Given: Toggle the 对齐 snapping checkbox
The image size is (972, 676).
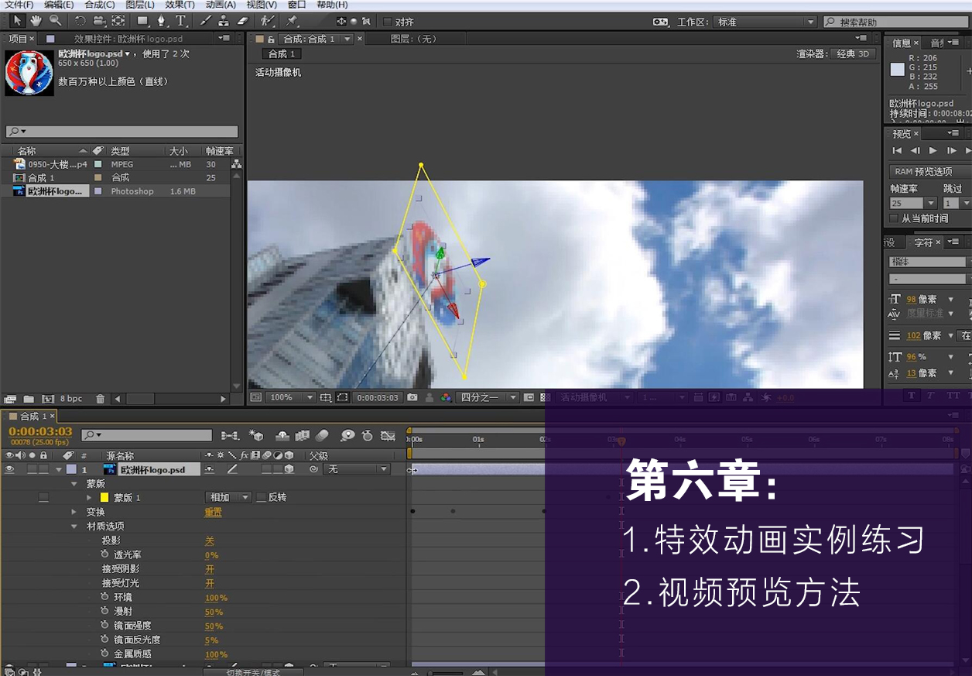Looking at the screenshot, I should (388, 22).
